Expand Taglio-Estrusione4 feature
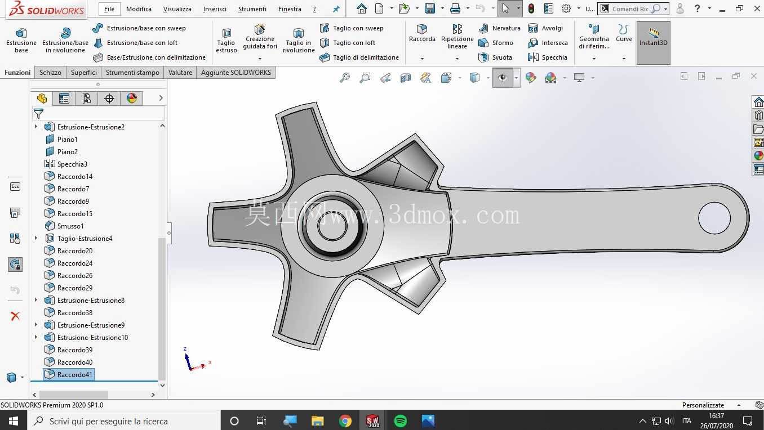 click(36, 238)
